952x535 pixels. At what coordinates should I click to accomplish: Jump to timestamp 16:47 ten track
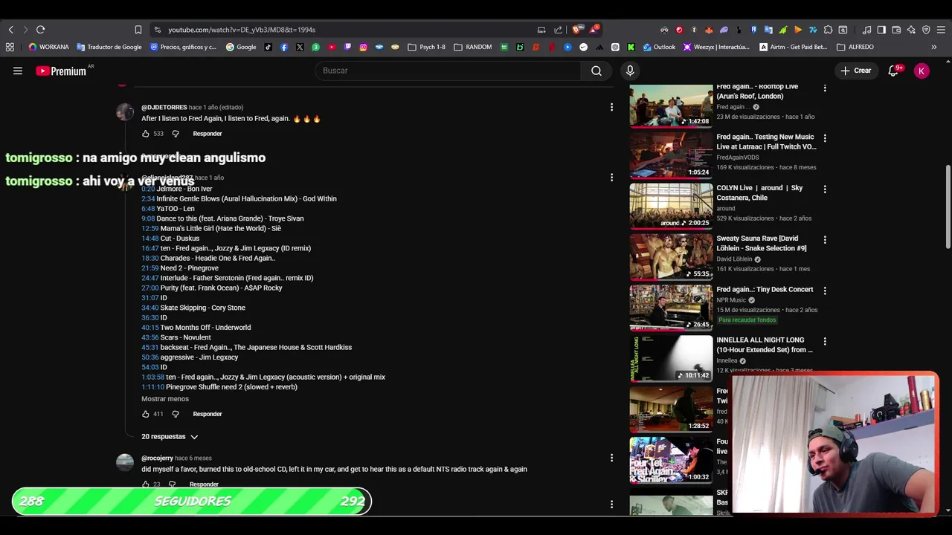coord(150,248)
